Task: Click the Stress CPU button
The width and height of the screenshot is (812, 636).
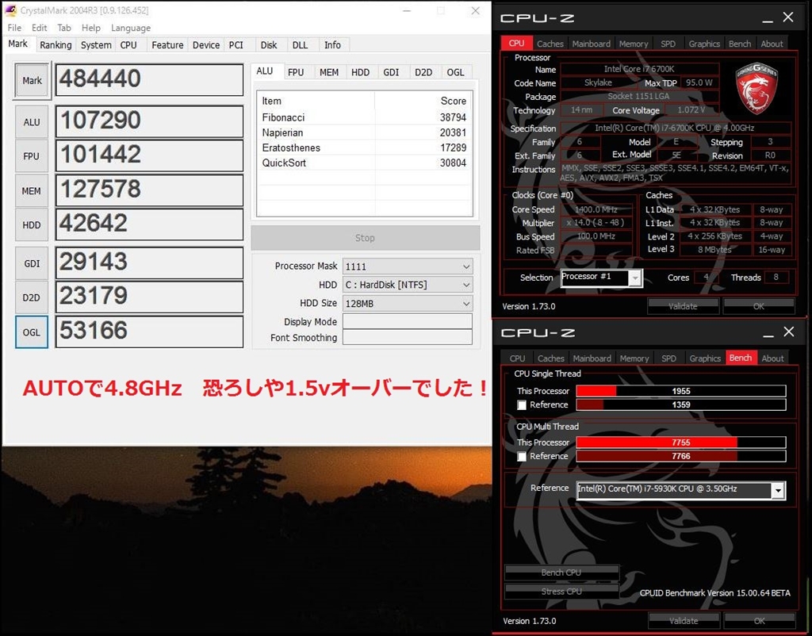Action: (x=561, y=592)
